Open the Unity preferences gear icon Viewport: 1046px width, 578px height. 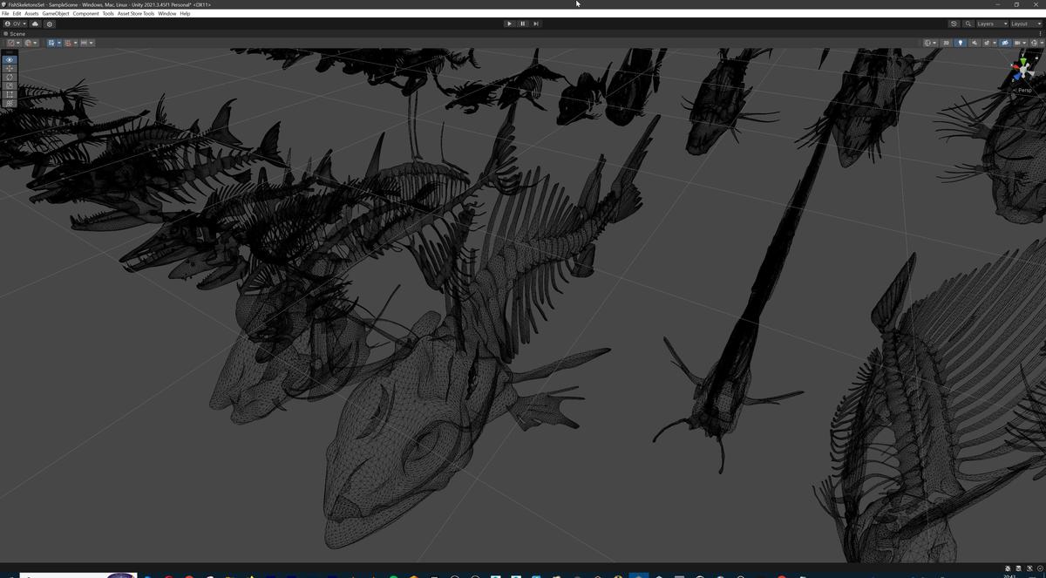(50, 24)
